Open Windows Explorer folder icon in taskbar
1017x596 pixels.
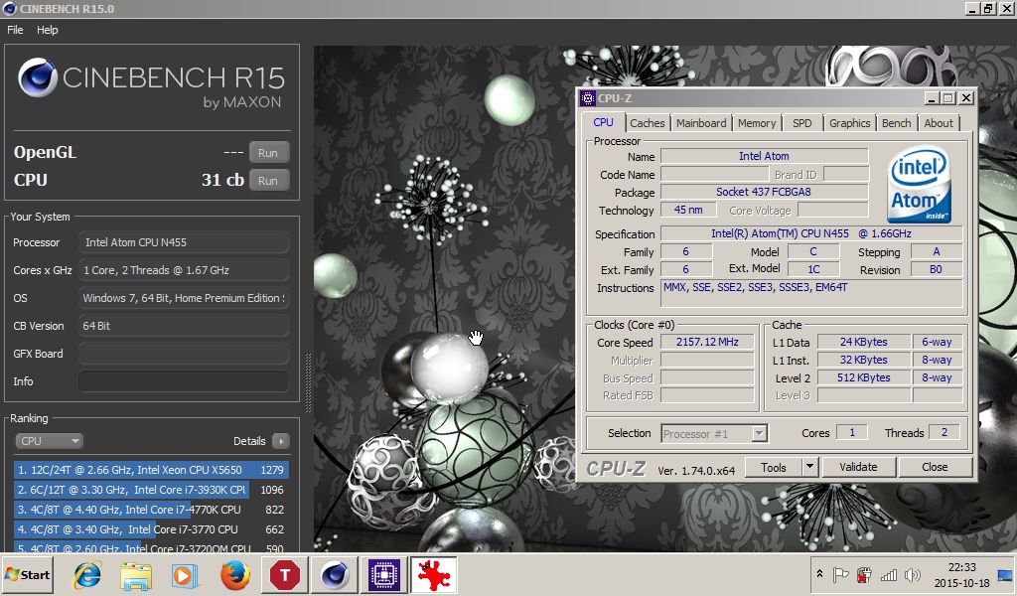[x=136, y=575]
